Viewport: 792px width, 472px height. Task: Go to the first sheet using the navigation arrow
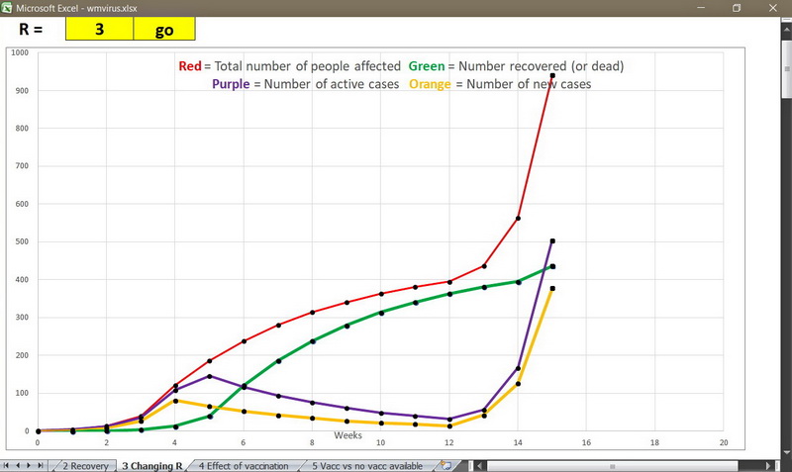click(8, 465)
